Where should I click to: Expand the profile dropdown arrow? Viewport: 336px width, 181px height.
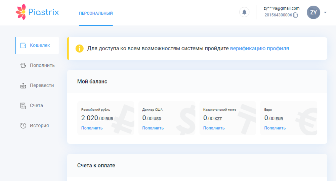[325, 12]
